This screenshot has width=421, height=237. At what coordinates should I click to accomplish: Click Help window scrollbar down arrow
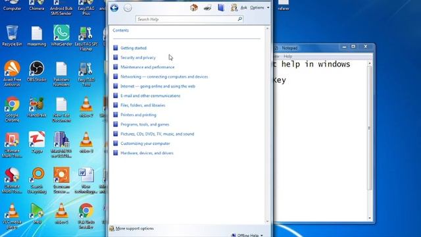coord(267,221)
